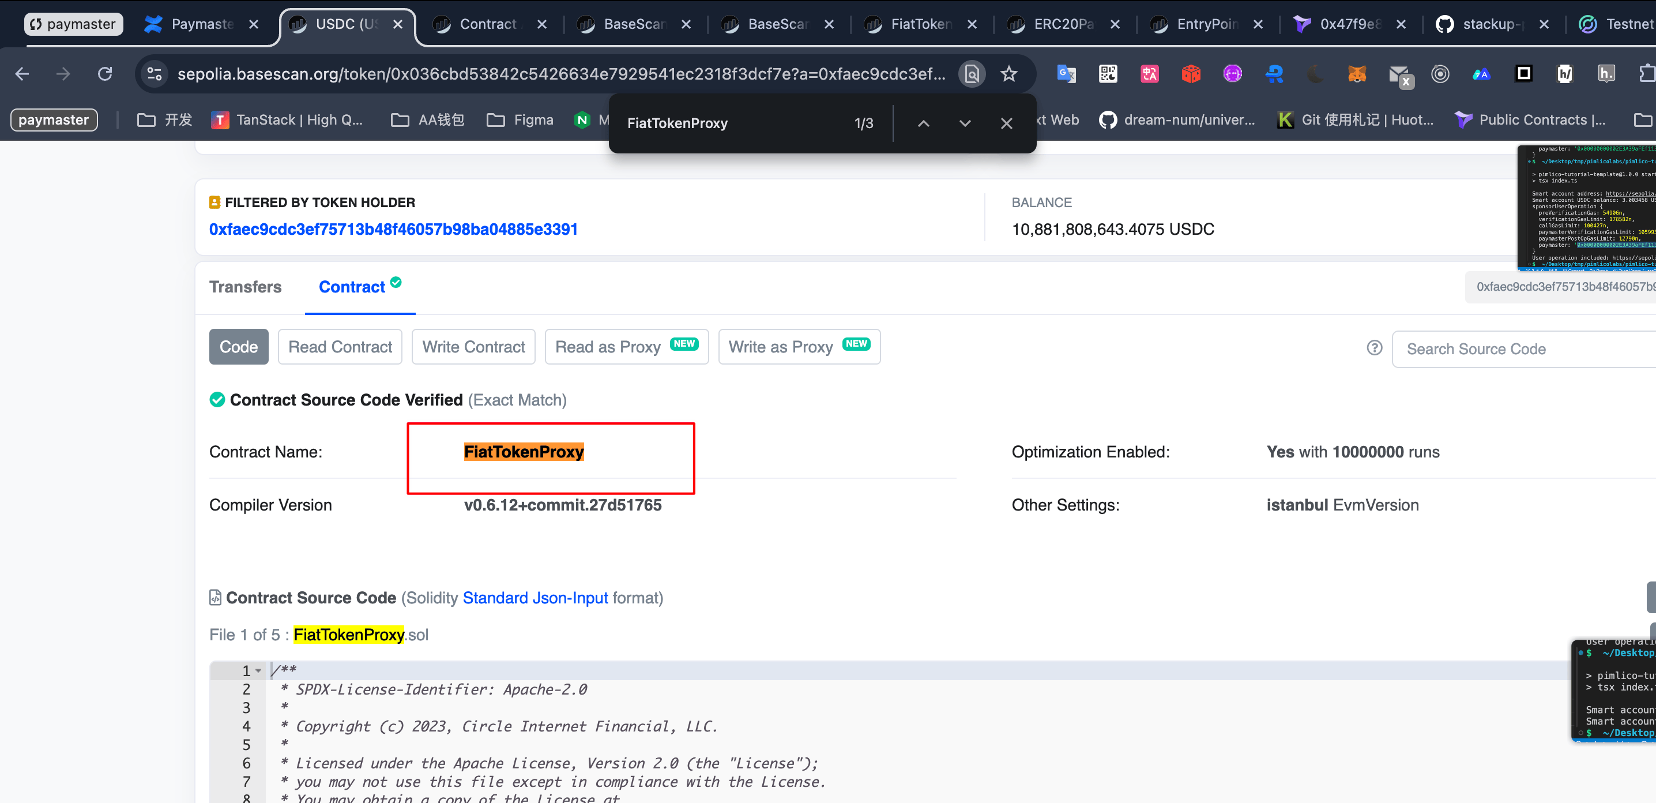Viewport: 1656px width, 803px height.
Task: Open the black square extension icon
Action: (1523, 74)
